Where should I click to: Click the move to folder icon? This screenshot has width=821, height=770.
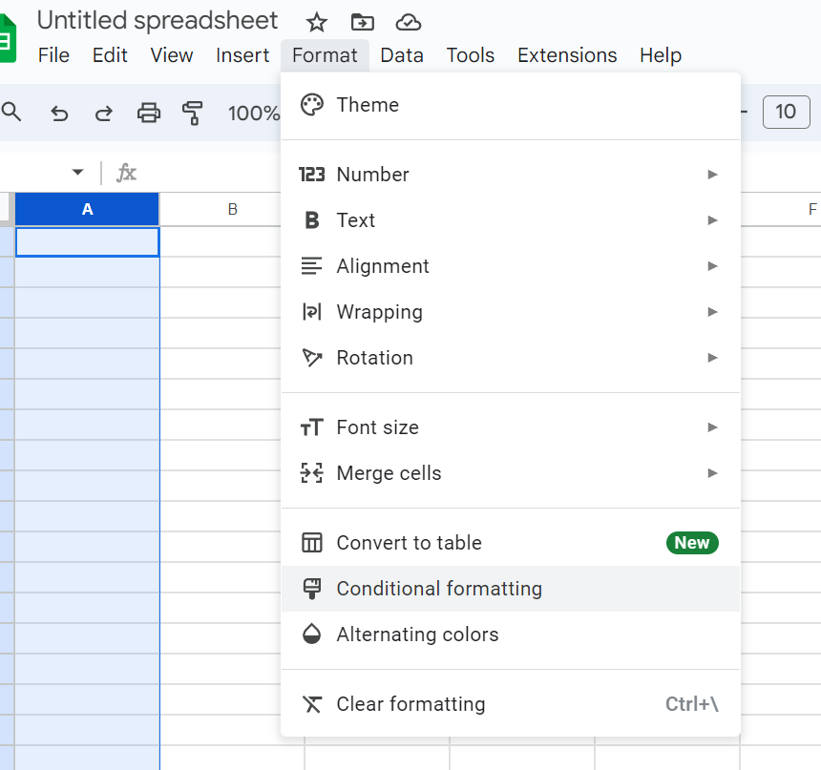click(363, 22)
